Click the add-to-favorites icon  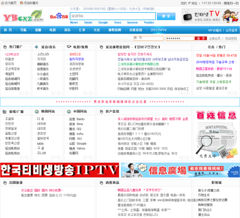[x=21, y=3]
